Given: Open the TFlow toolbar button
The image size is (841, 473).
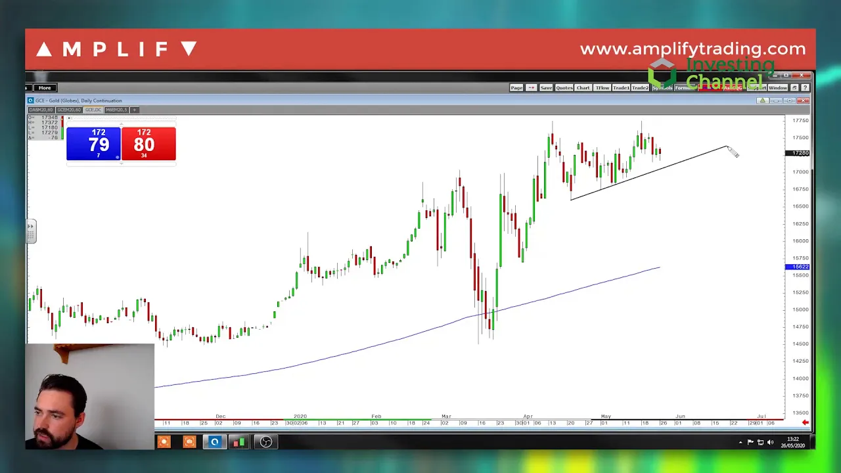Looking at the screenshot, I should pyautogui.click(x=602, y=87).
